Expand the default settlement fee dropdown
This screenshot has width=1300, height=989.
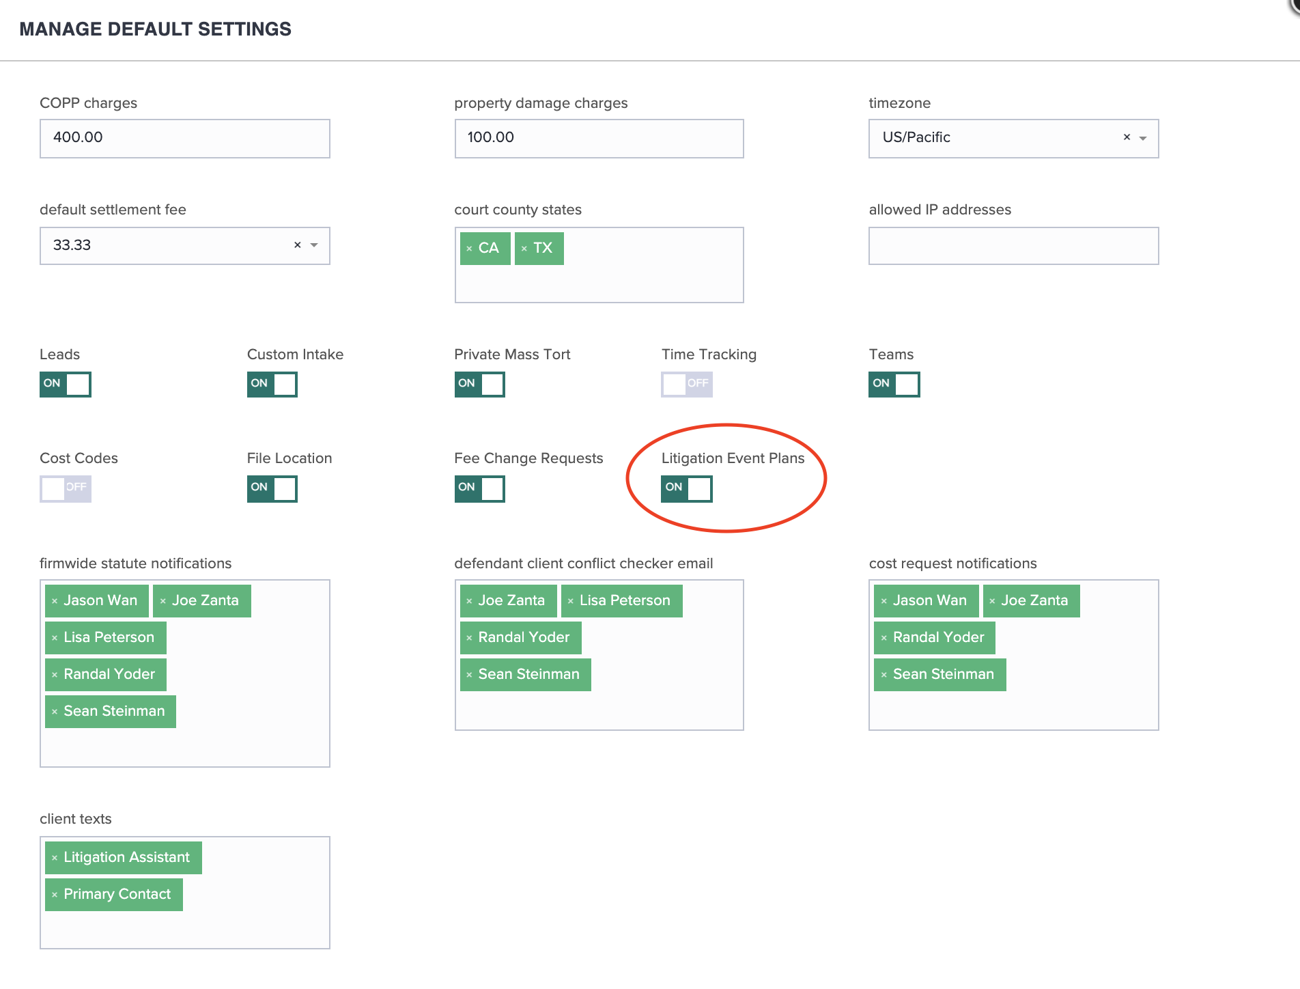point(315,245)
